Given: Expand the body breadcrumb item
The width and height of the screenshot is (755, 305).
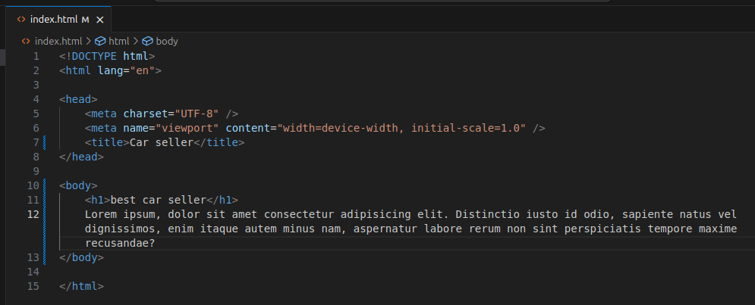Looking at the screenshot, I should pos(167,41).
